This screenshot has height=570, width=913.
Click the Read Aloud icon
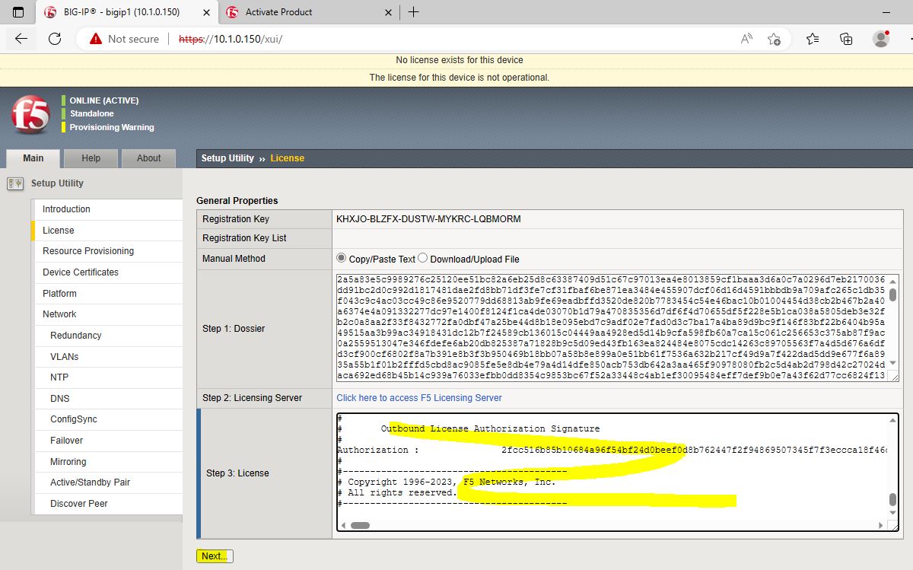coord(747,39)
